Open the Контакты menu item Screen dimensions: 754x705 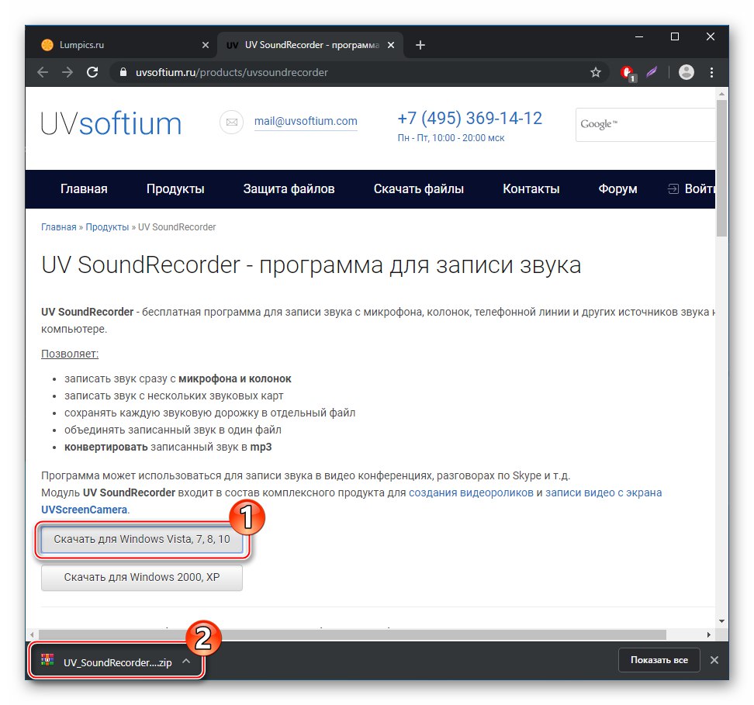tap(531, 189)
